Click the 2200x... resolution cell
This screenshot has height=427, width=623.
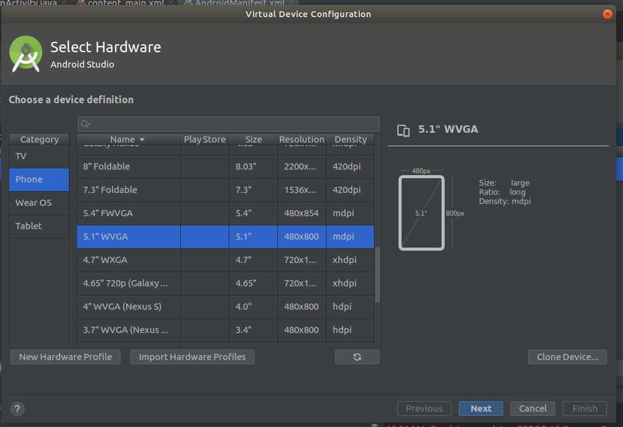click(x=301, y=166)
